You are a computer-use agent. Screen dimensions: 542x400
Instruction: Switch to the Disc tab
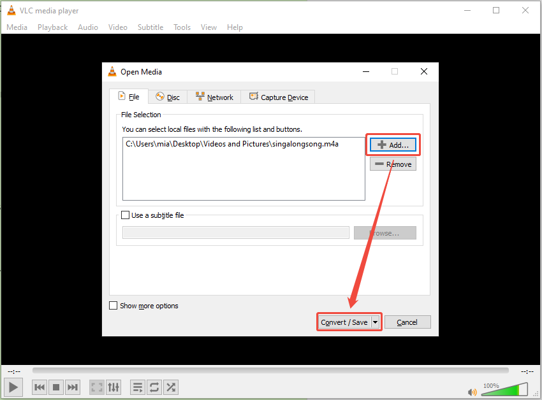(x=168, y=97)
